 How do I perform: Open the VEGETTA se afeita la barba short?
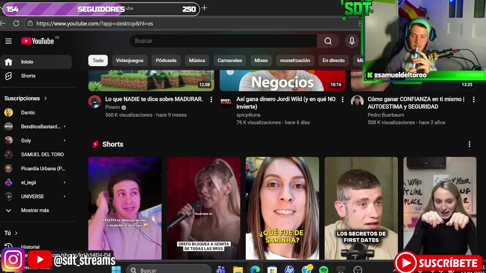125,208
